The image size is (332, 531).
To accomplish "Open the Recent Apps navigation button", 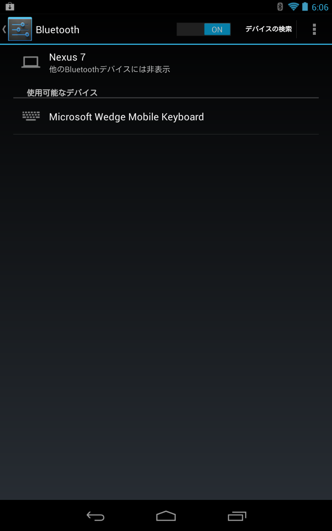I will tap(237, 516).
